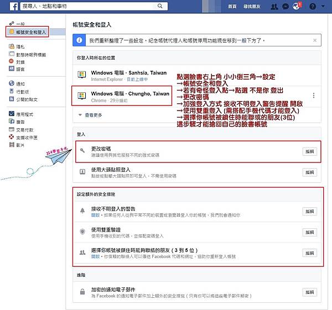
Task: Click the key icon beside 更改密碼
Action: [x=82, y=150]
